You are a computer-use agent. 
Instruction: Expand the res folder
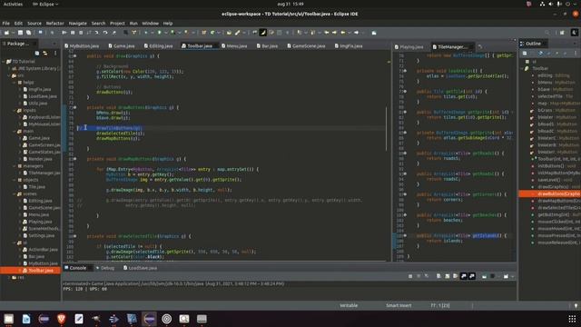click(9, 277)
